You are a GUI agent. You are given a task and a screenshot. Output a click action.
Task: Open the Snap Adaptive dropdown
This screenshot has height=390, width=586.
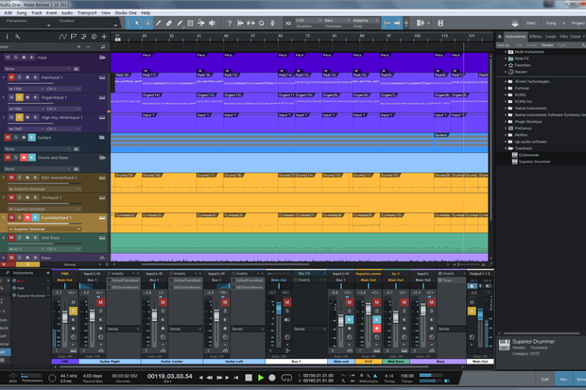(x=366, y=20)
